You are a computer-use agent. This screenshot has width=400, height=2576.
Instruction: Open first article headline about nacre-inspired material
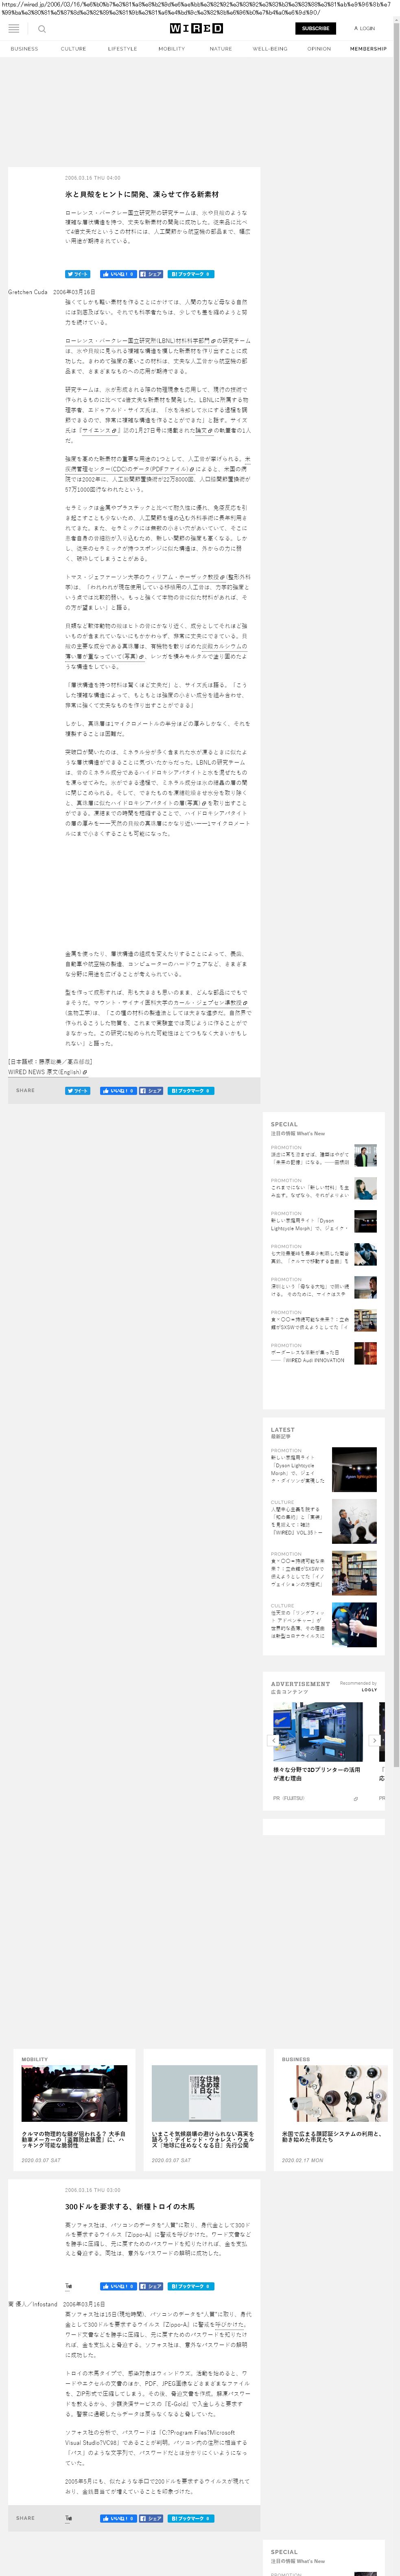pyautogui.click(x=142, y=194)
